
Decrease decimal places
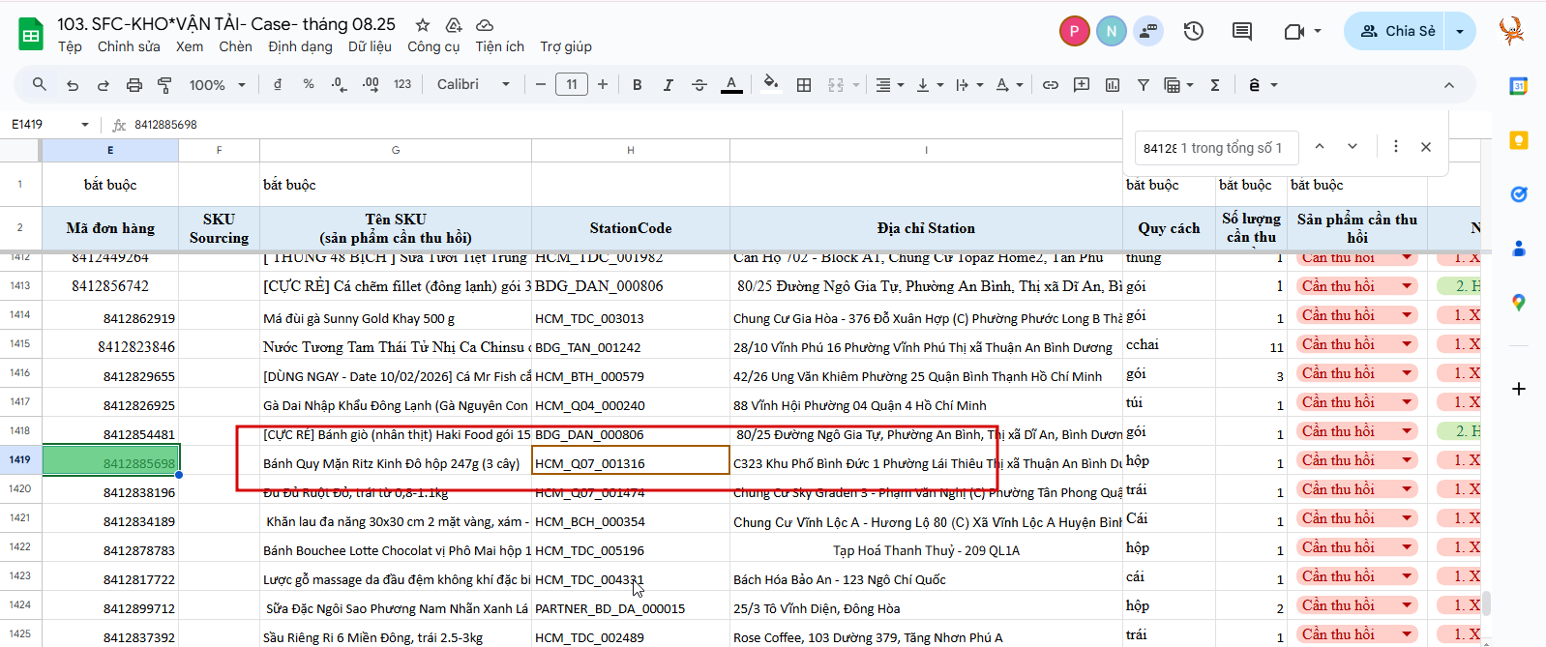pyautogui.click(x=339, y=85)
